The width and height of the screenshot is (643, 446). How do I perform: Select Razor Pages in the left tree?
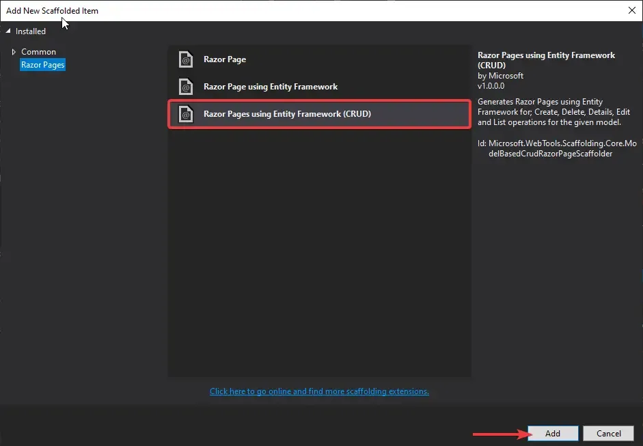click(x=42, y=64)
